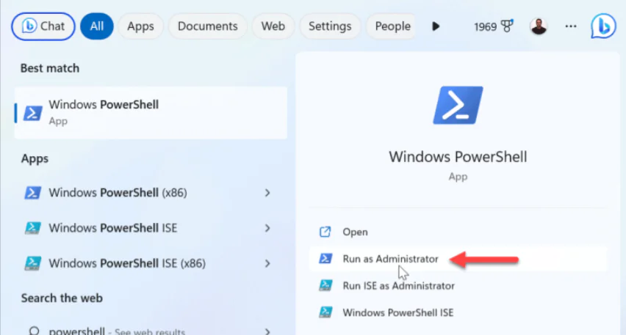This screenshot has height=335, width=626.
Task: Click the Run ISE as Administrator icon
Action: click(325, 286)
